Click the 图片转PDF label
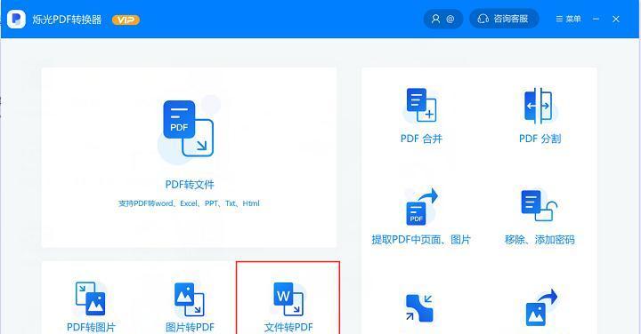 pos(190,327)
